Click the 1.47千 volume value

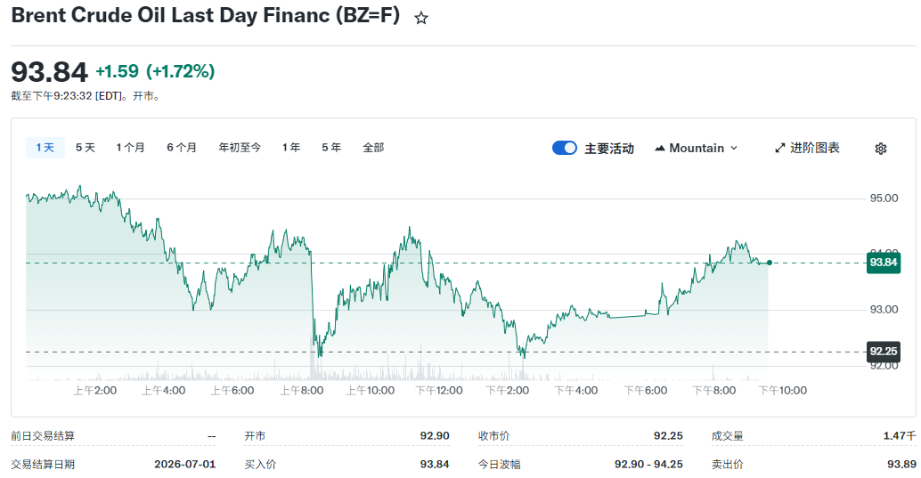900,436
